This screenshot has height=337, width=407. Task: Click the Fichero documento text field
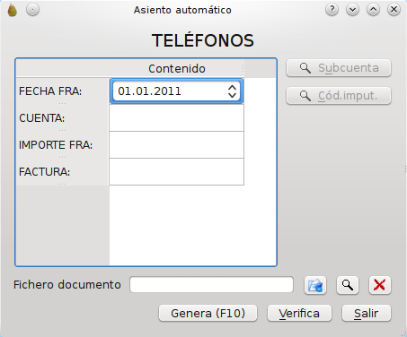[211, 284]
